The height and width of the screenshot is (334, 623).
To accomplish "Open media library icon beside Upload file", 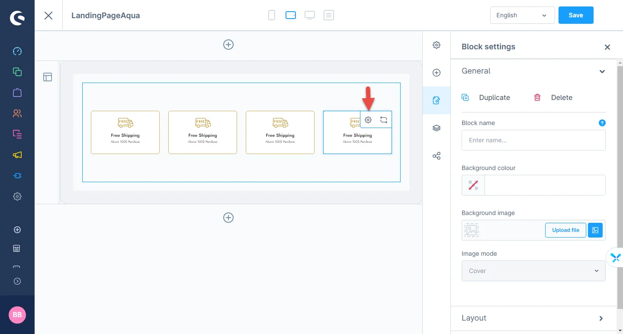I will pyautogui.click(x=595, y=230).
